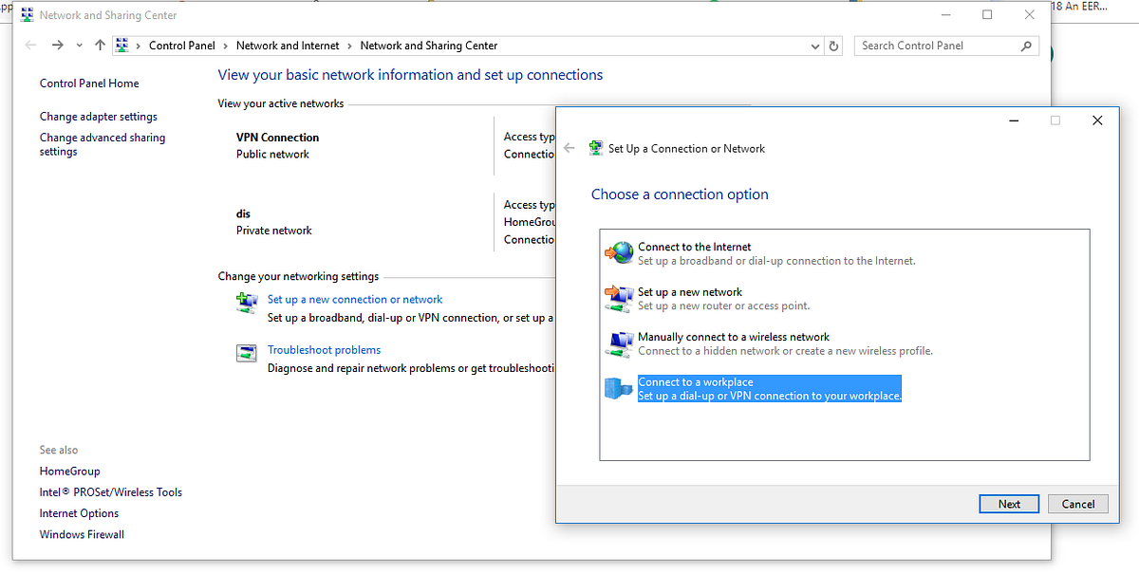Click the Set up a new network icon
Viewport: 1139px width, 574px height.
620,298
